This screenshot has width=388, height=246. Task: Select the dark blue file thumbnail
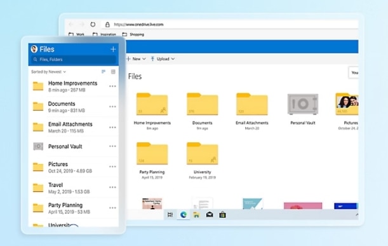(345, 206)
